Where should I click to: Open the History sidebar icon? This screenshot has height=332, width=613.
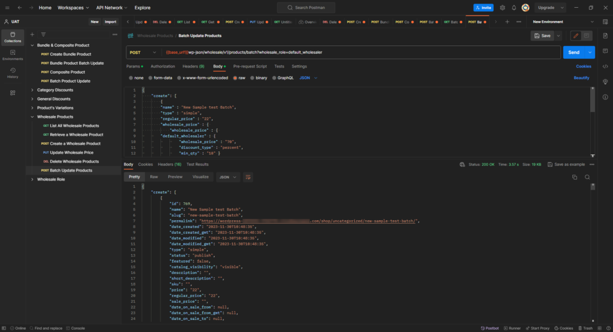coord(13,72)
